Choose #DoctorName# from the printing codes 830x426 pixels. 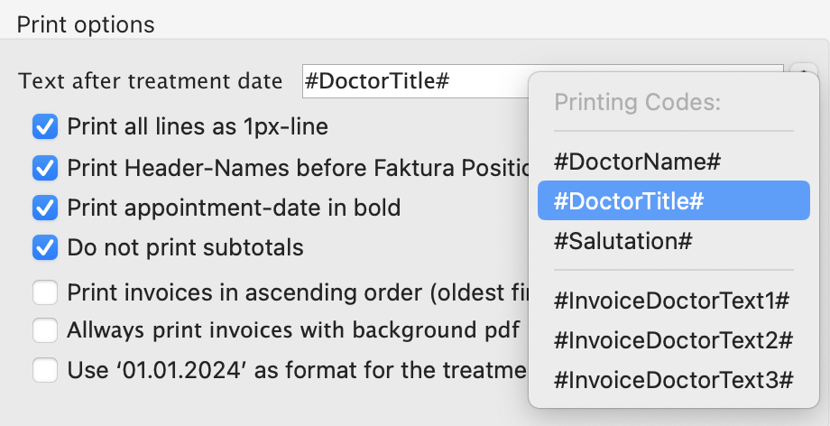(x=637, y=162)
